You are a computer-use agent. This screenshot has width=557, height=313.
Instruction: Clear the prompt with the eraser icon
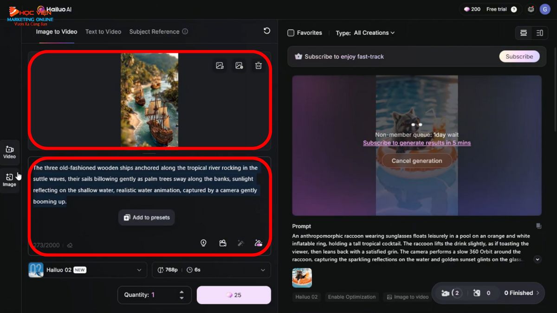tap(70, 245)
